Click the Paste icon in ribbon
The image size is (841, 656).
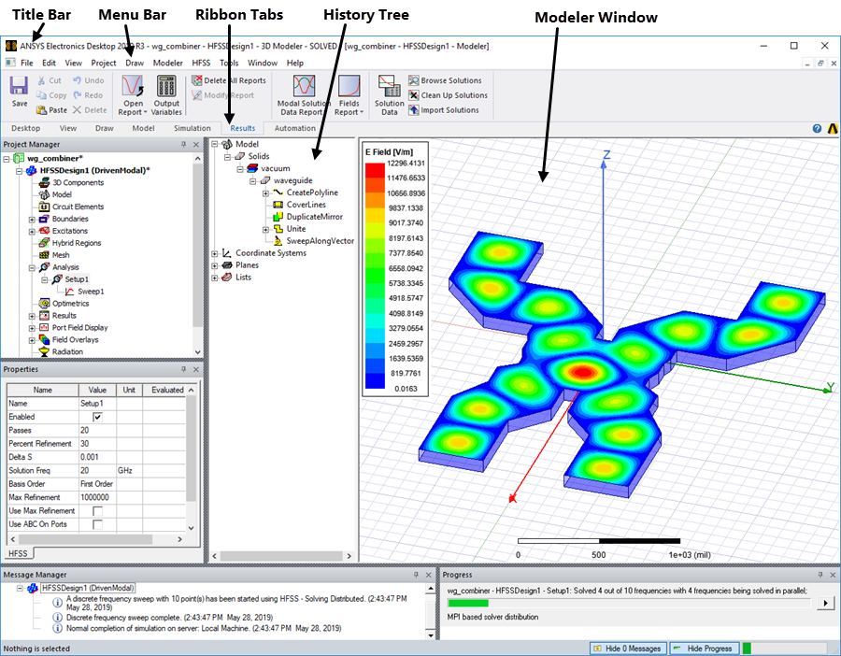point(42,110)
